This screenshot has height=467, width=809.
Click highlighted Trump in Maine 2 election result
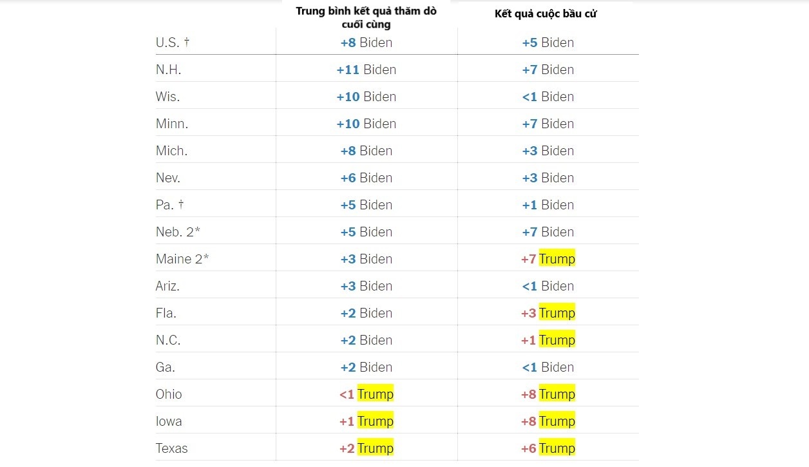click(557, 259)
